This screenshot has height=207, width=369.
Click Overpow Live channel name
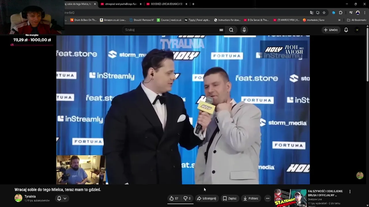coord(315,199)
